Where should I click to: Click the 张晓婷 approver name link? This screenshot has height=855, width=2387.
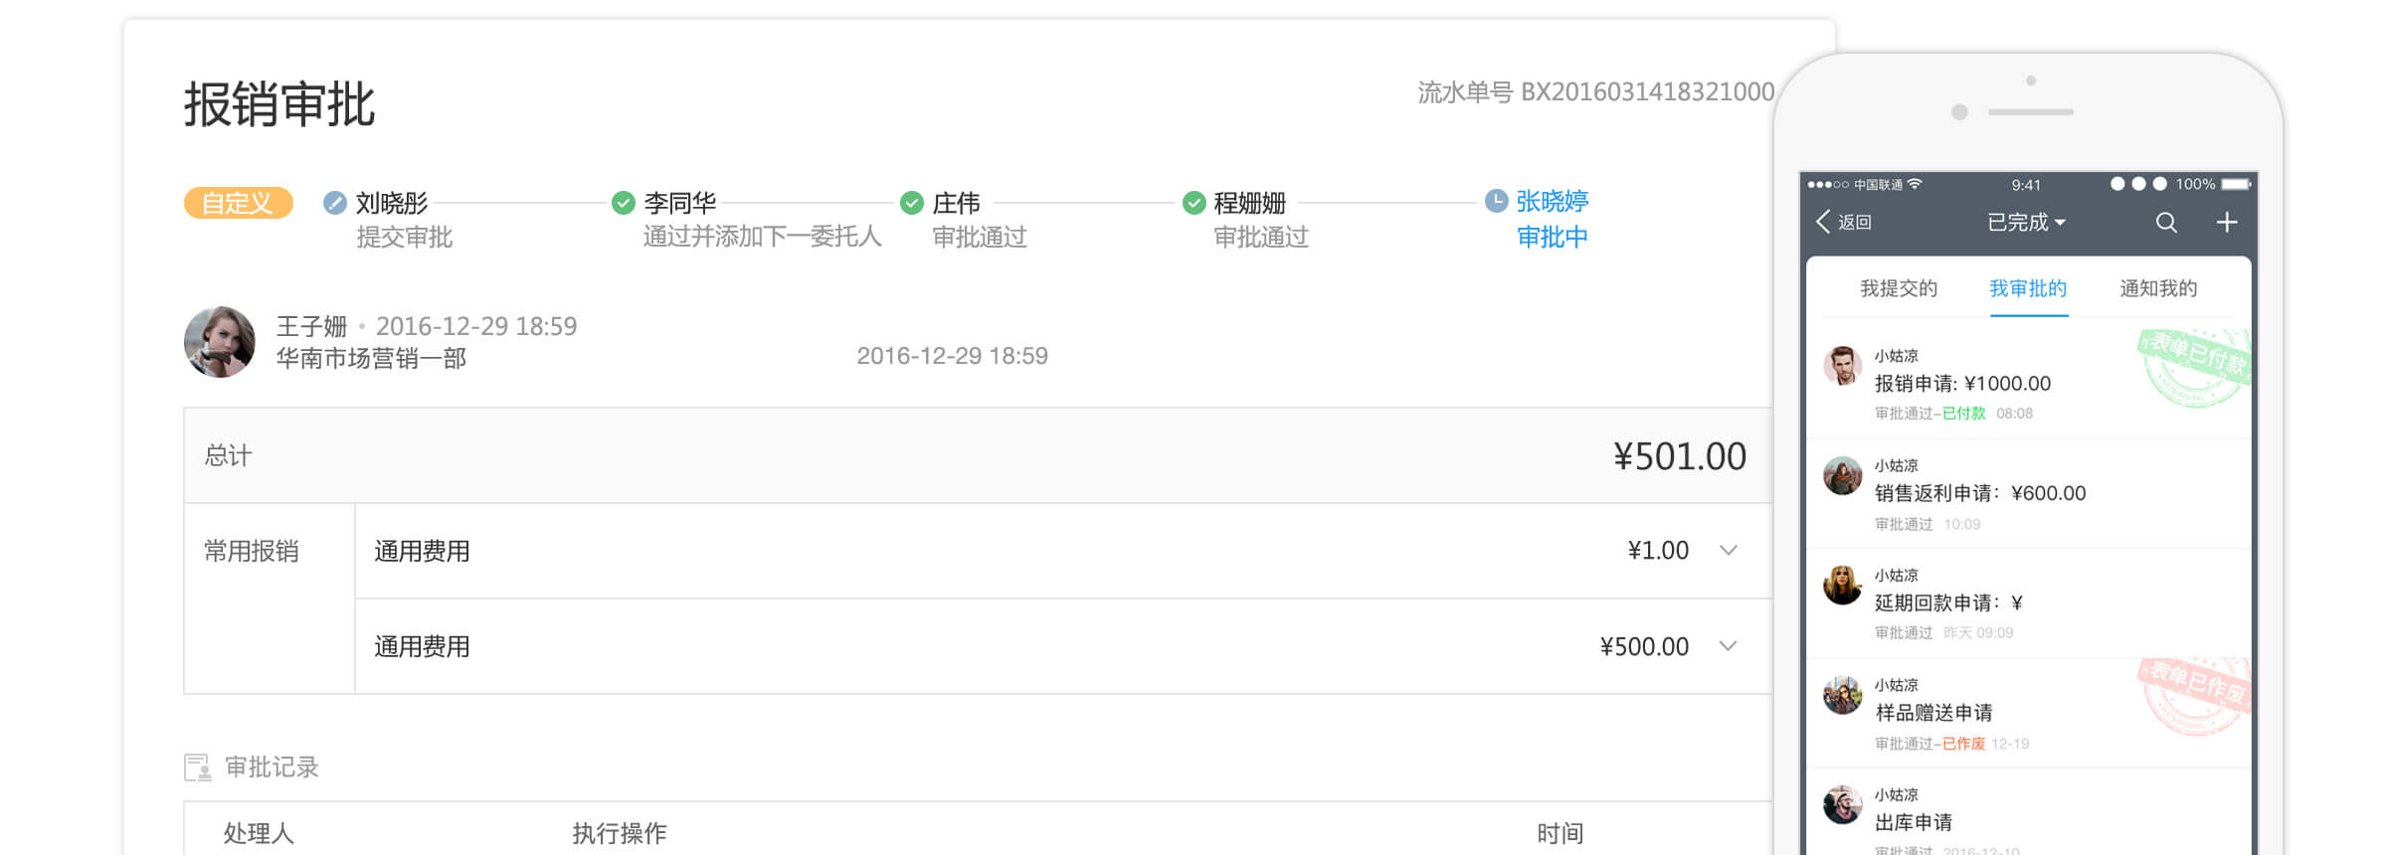(x=1552, y=202)
